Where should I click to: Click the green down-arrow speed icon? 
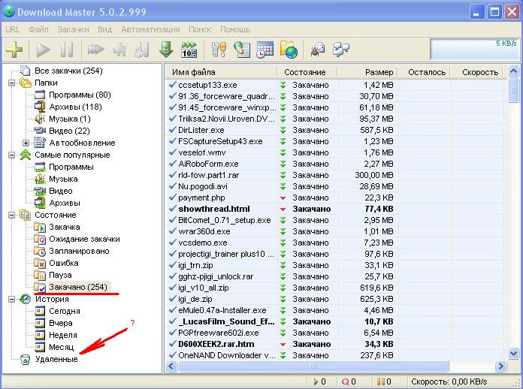166,50
